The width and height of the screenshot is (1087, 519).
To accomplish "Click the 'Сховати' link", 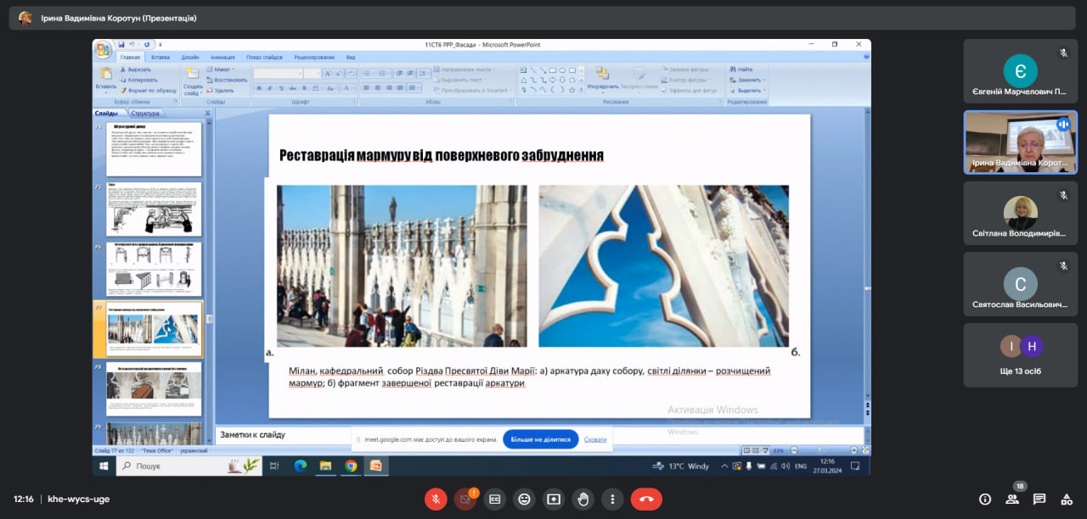I will tap(595, 439).
